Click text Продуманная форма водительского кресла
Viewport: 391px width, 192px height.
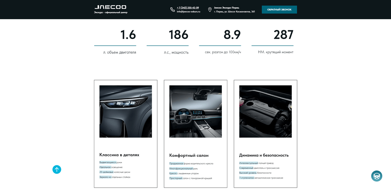(x=191, y=163)
